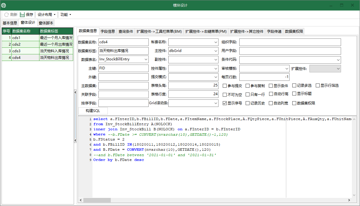Click the globe app icon in title bar
The image size is (360, 206).
(4, 5)
